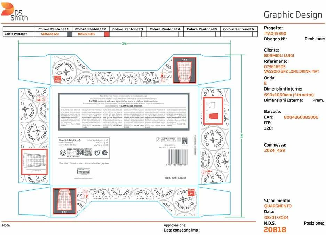326x235 pixels.
Task: Select 690x1060mm (f.to netto) dimension
Action: pos(289,95)
